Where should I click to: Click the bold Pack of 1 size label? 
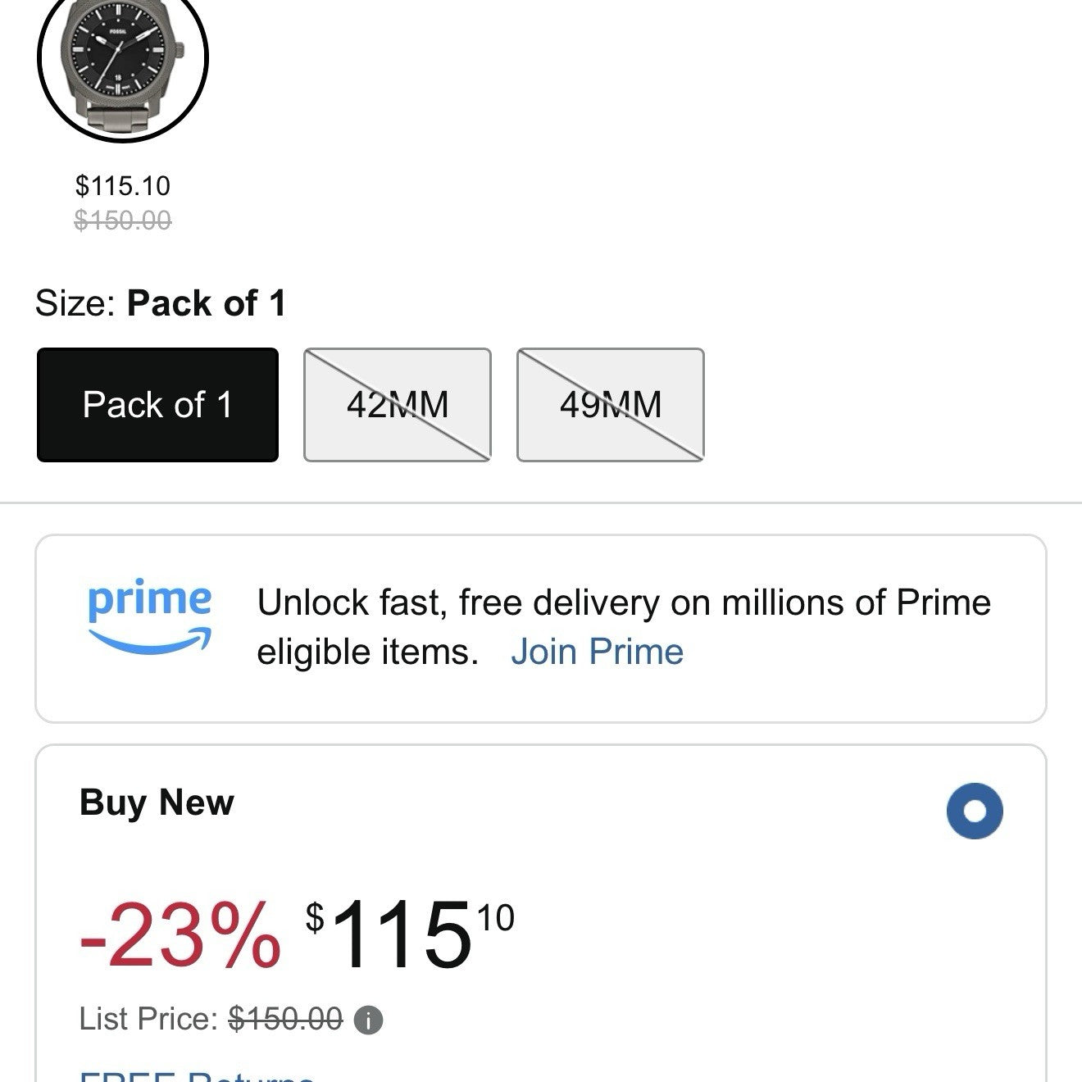[207, 303]
